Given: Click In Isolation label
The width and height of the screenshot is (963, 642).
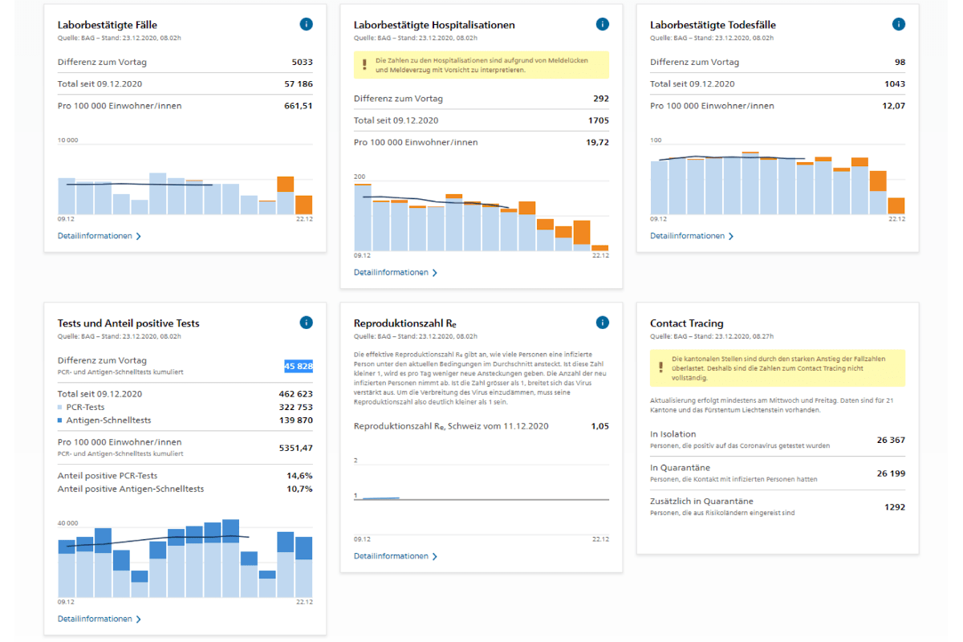Looking at the screenshot, I should tap(673, 434).
